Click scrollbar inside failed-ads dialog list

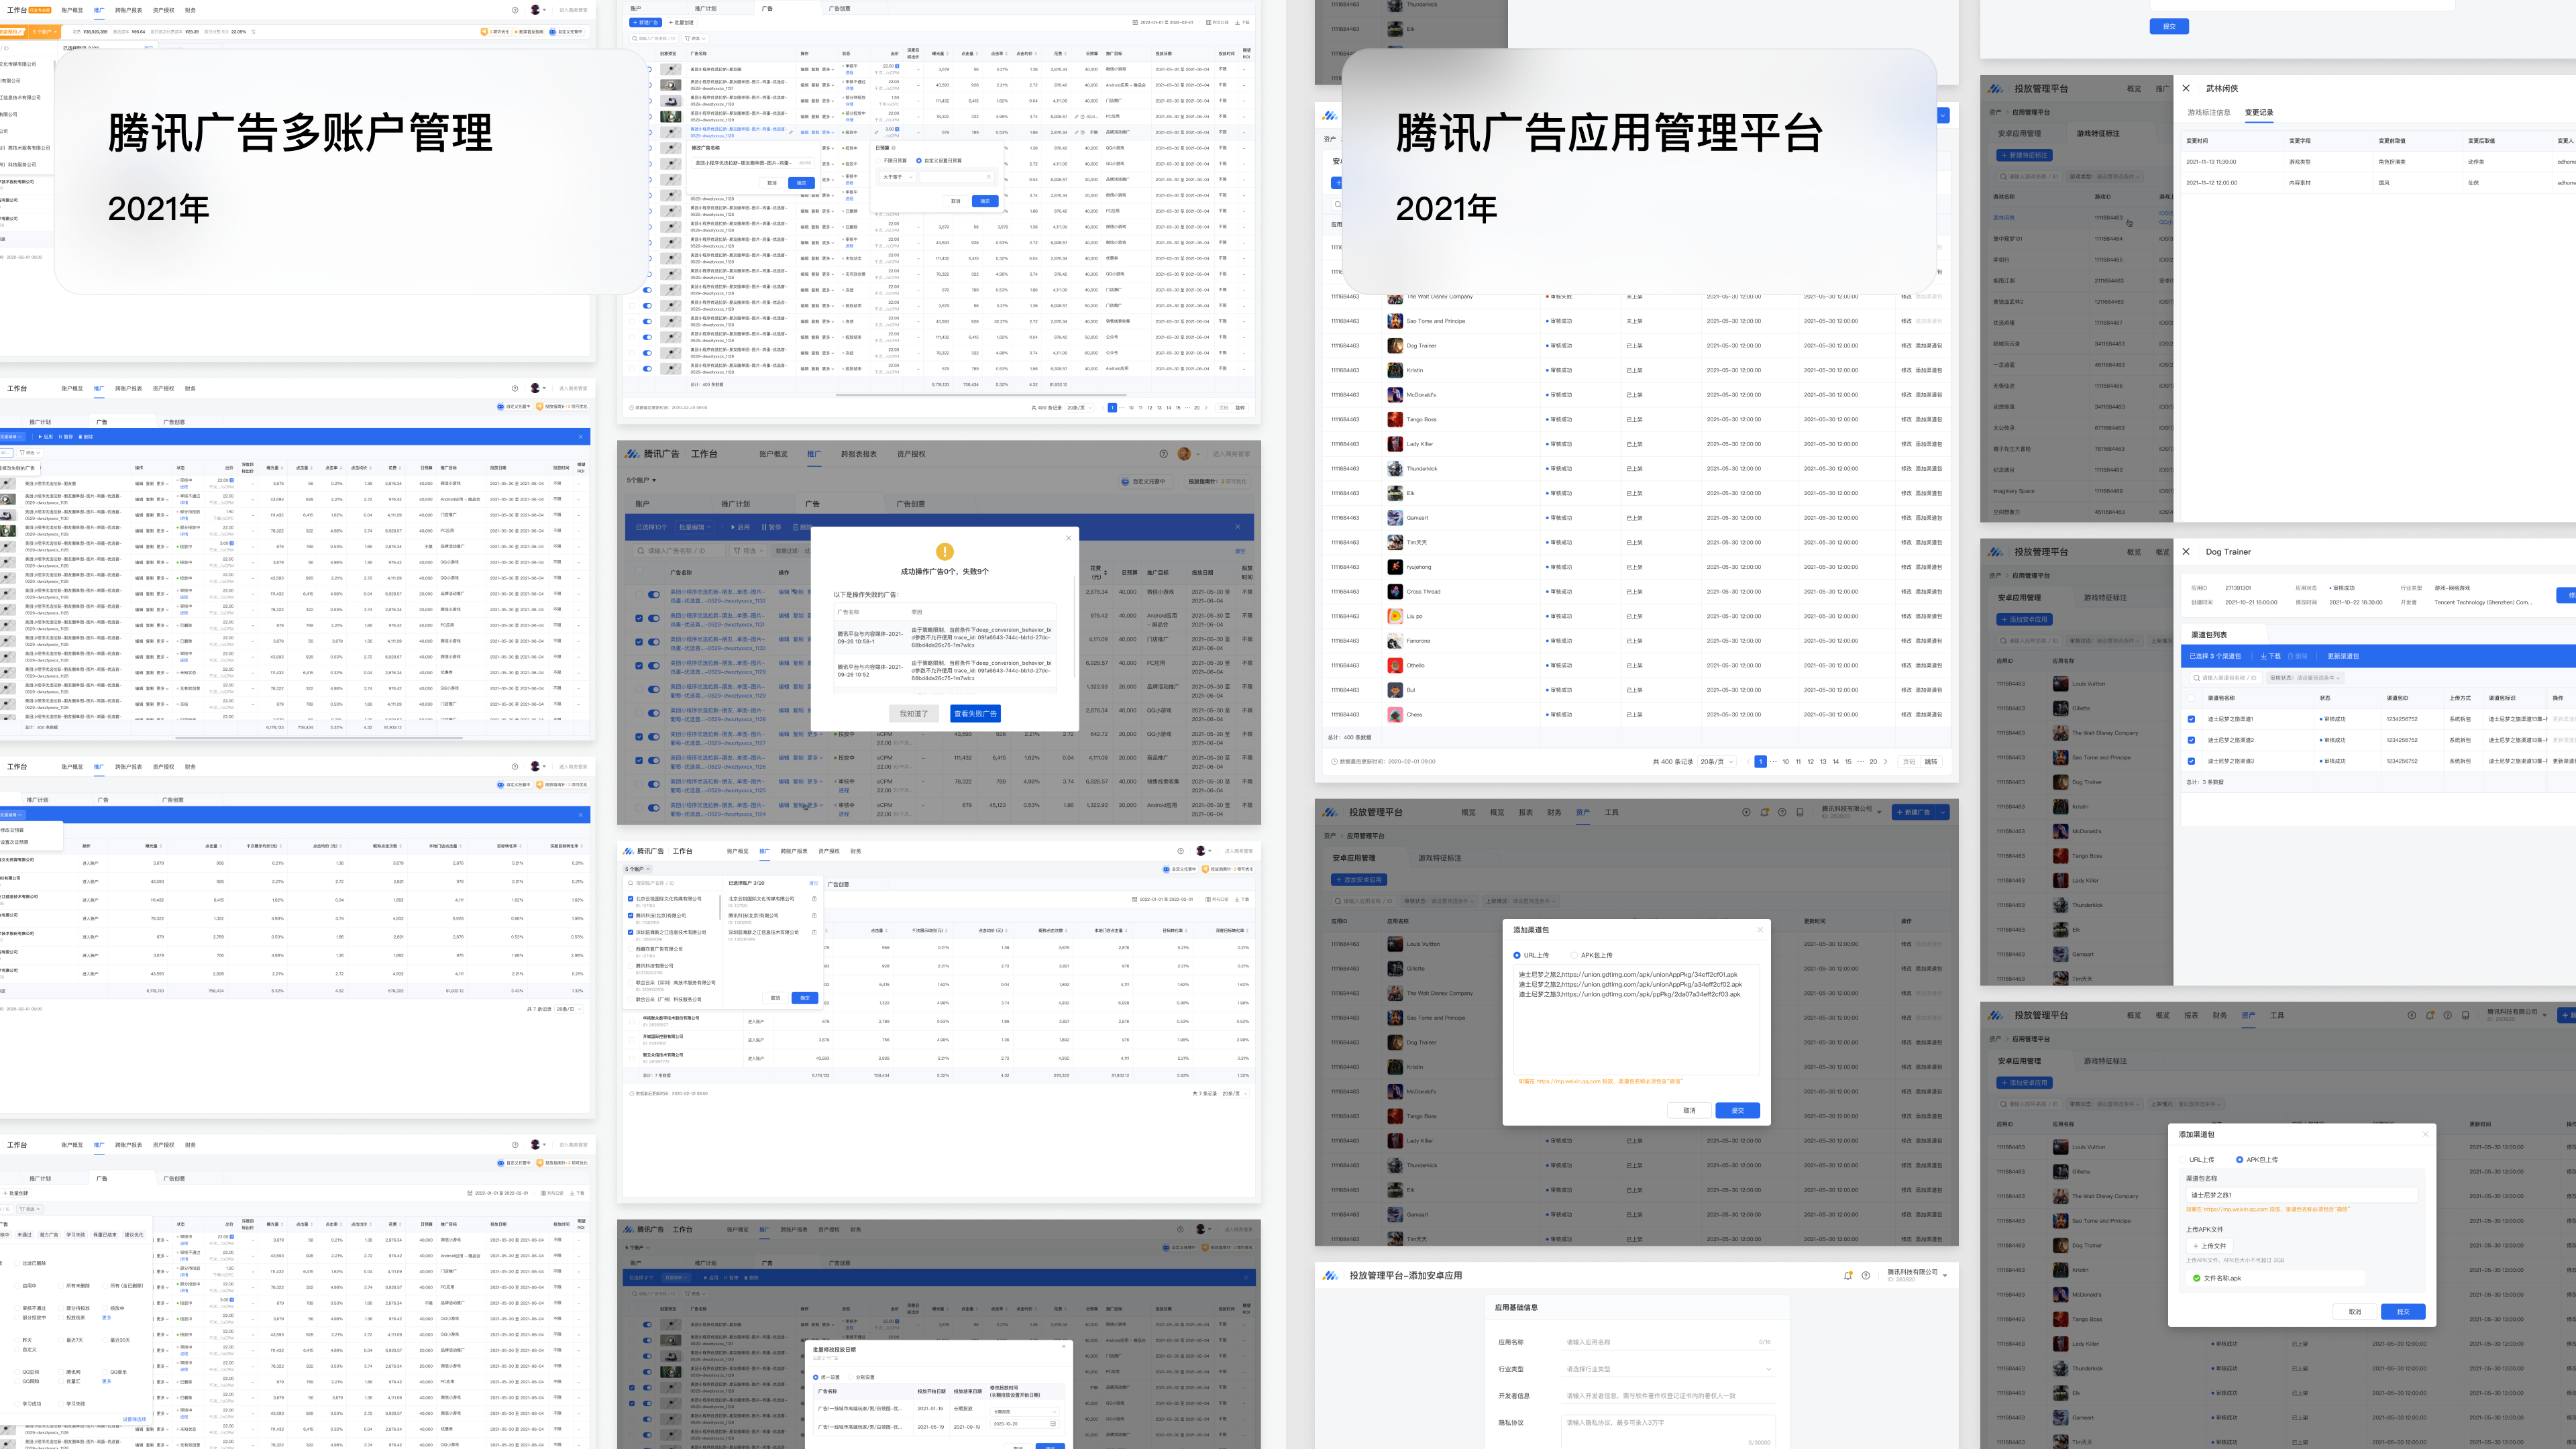(1076, 628)
